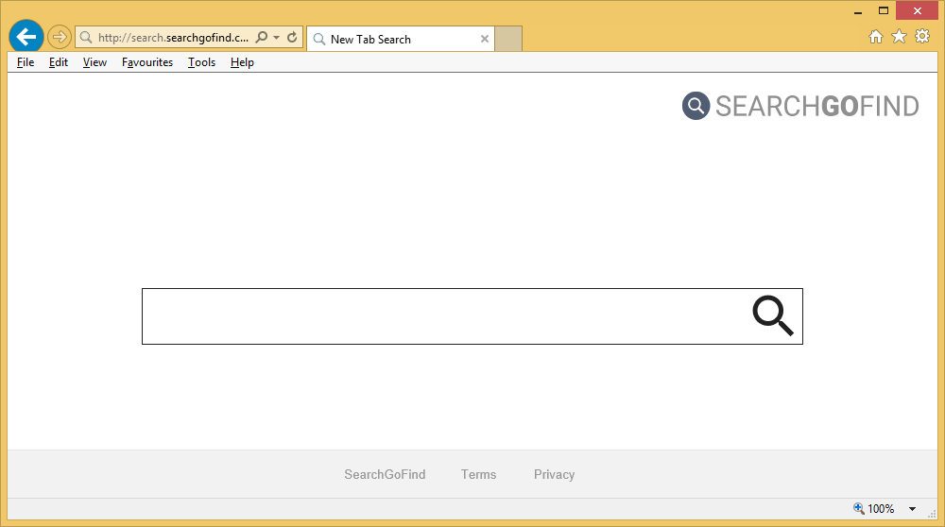Expand the address bar autocomplete dropdown arrow
Screen dimensions: 945x527
(276, 38)
